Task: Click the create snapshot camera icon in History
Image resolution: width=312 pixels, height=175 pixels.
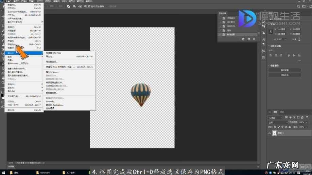Action: point(249,39)
